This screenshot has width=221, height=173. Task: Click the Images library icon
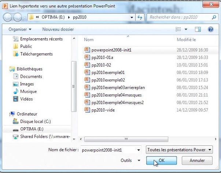coord(16,84)
